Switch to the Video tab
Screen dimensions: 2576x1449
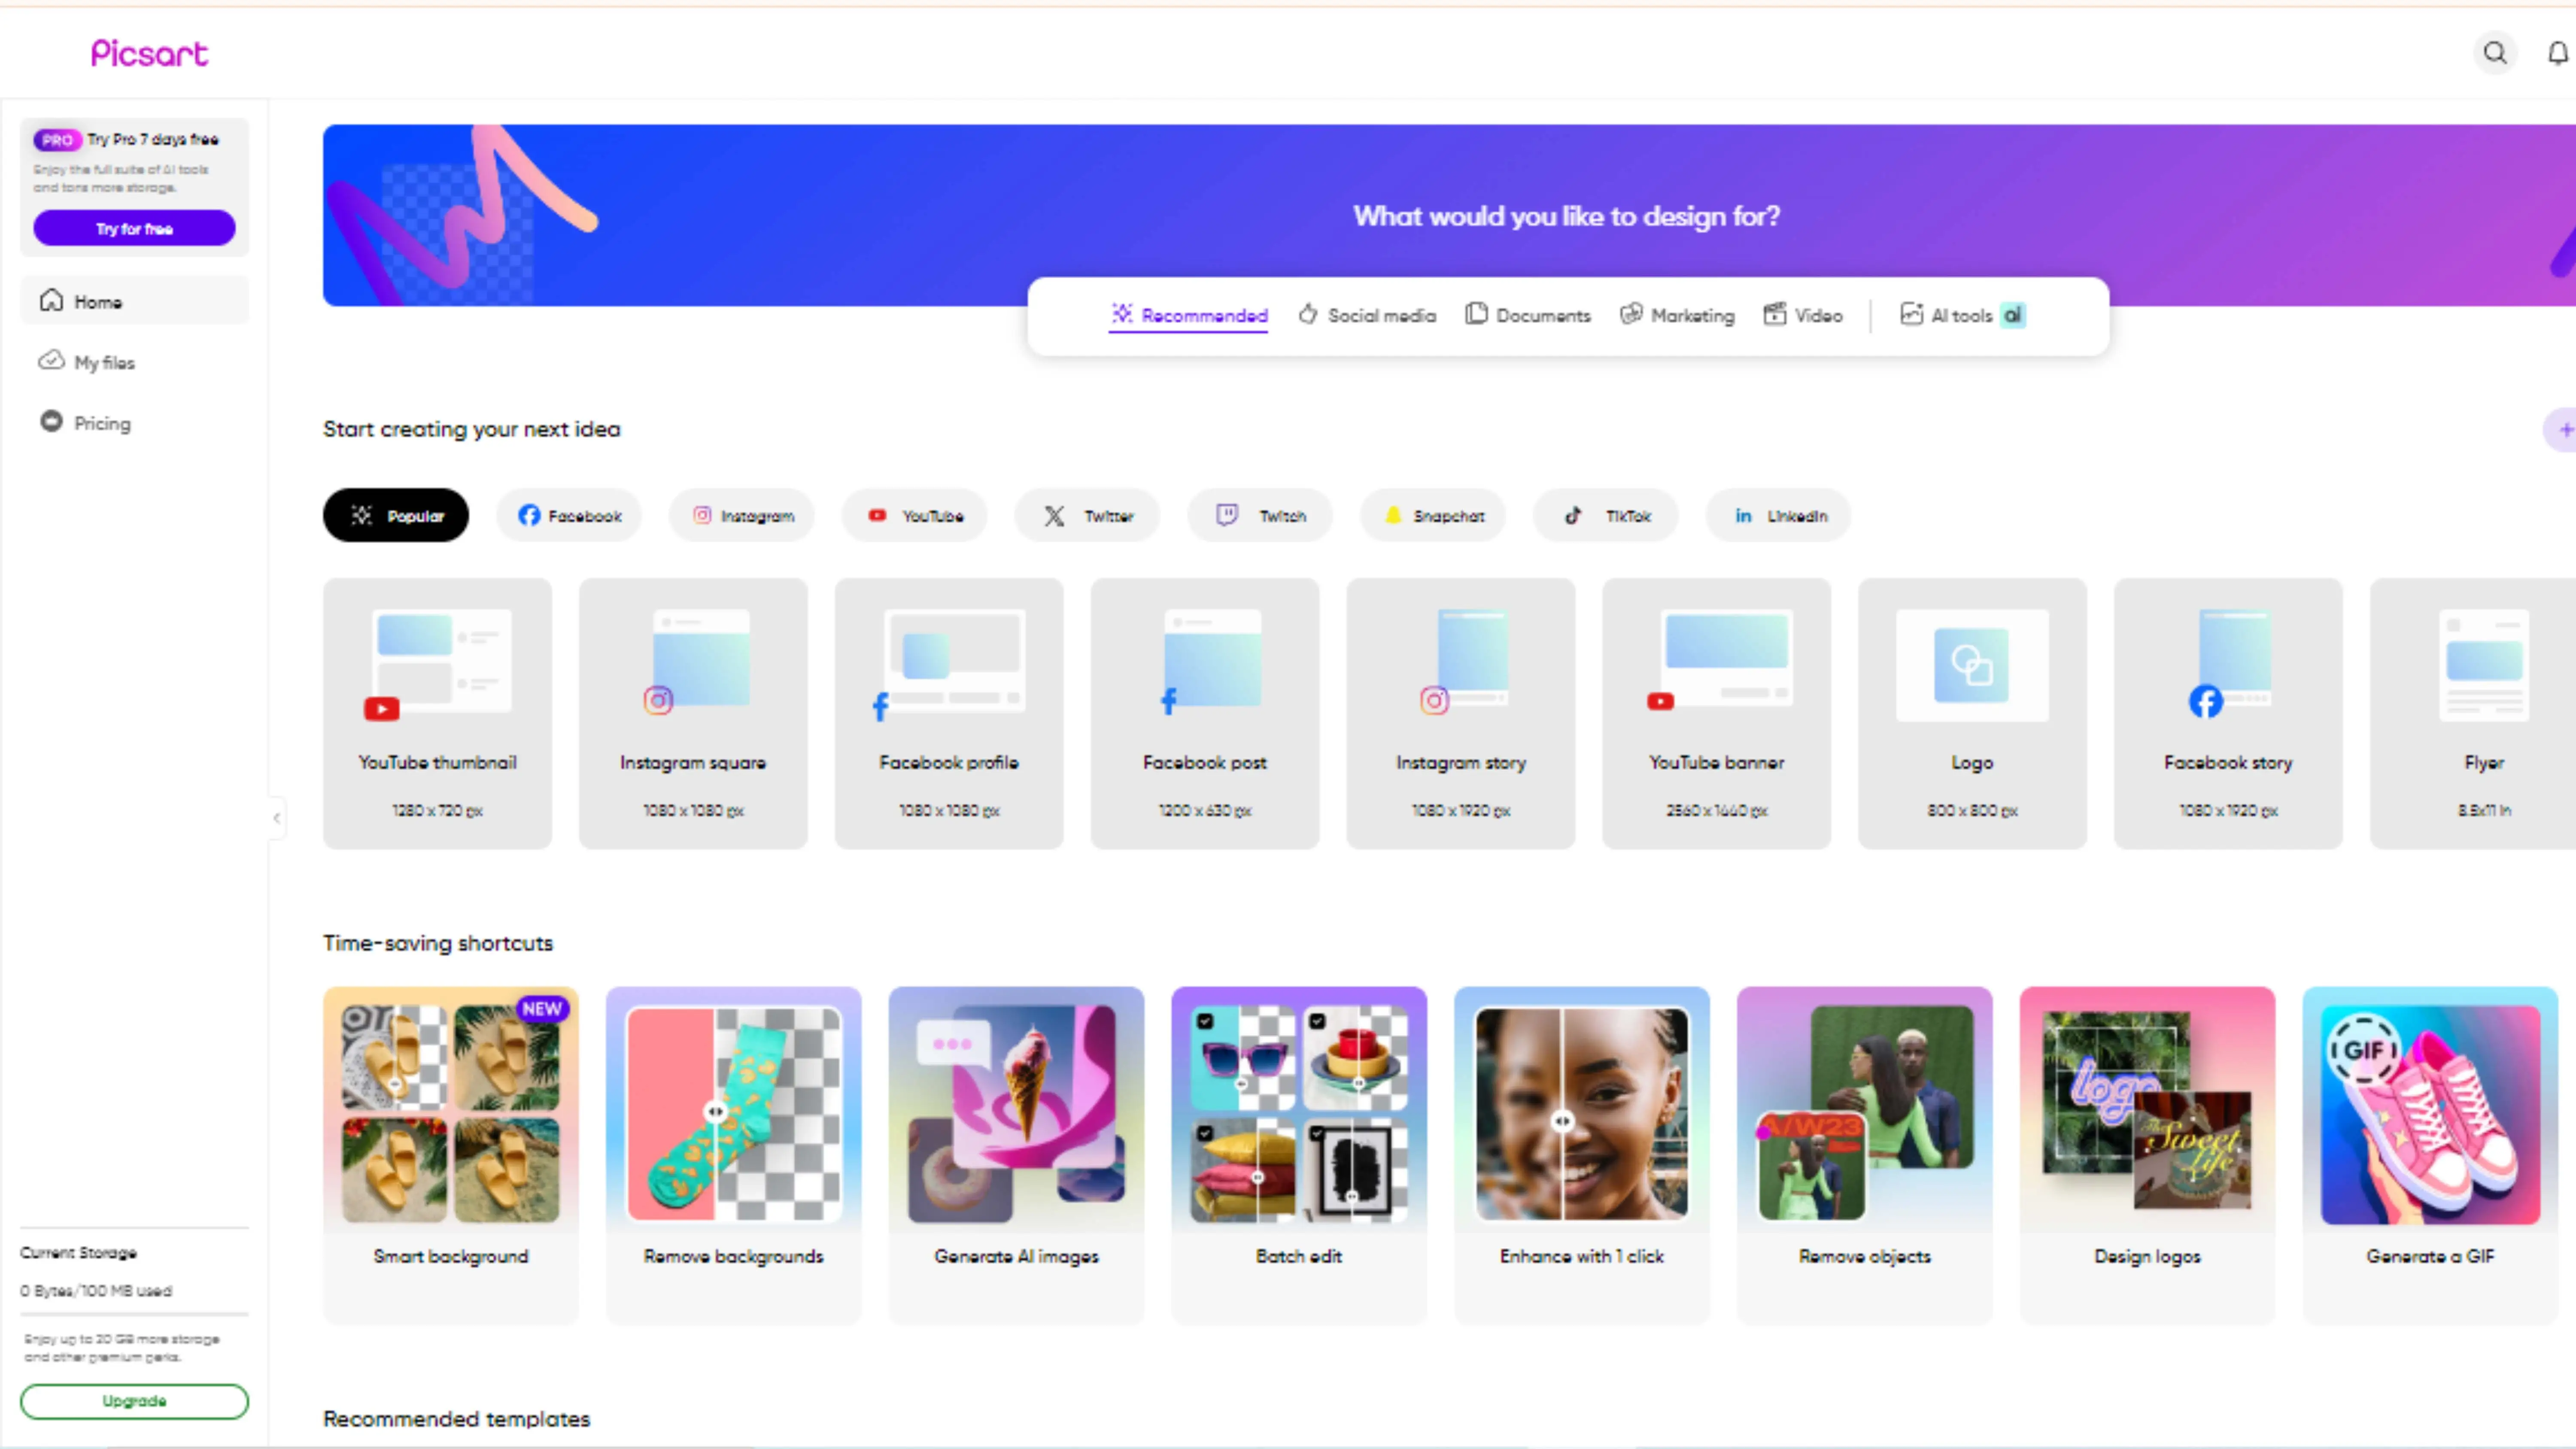pos(1803,315)
